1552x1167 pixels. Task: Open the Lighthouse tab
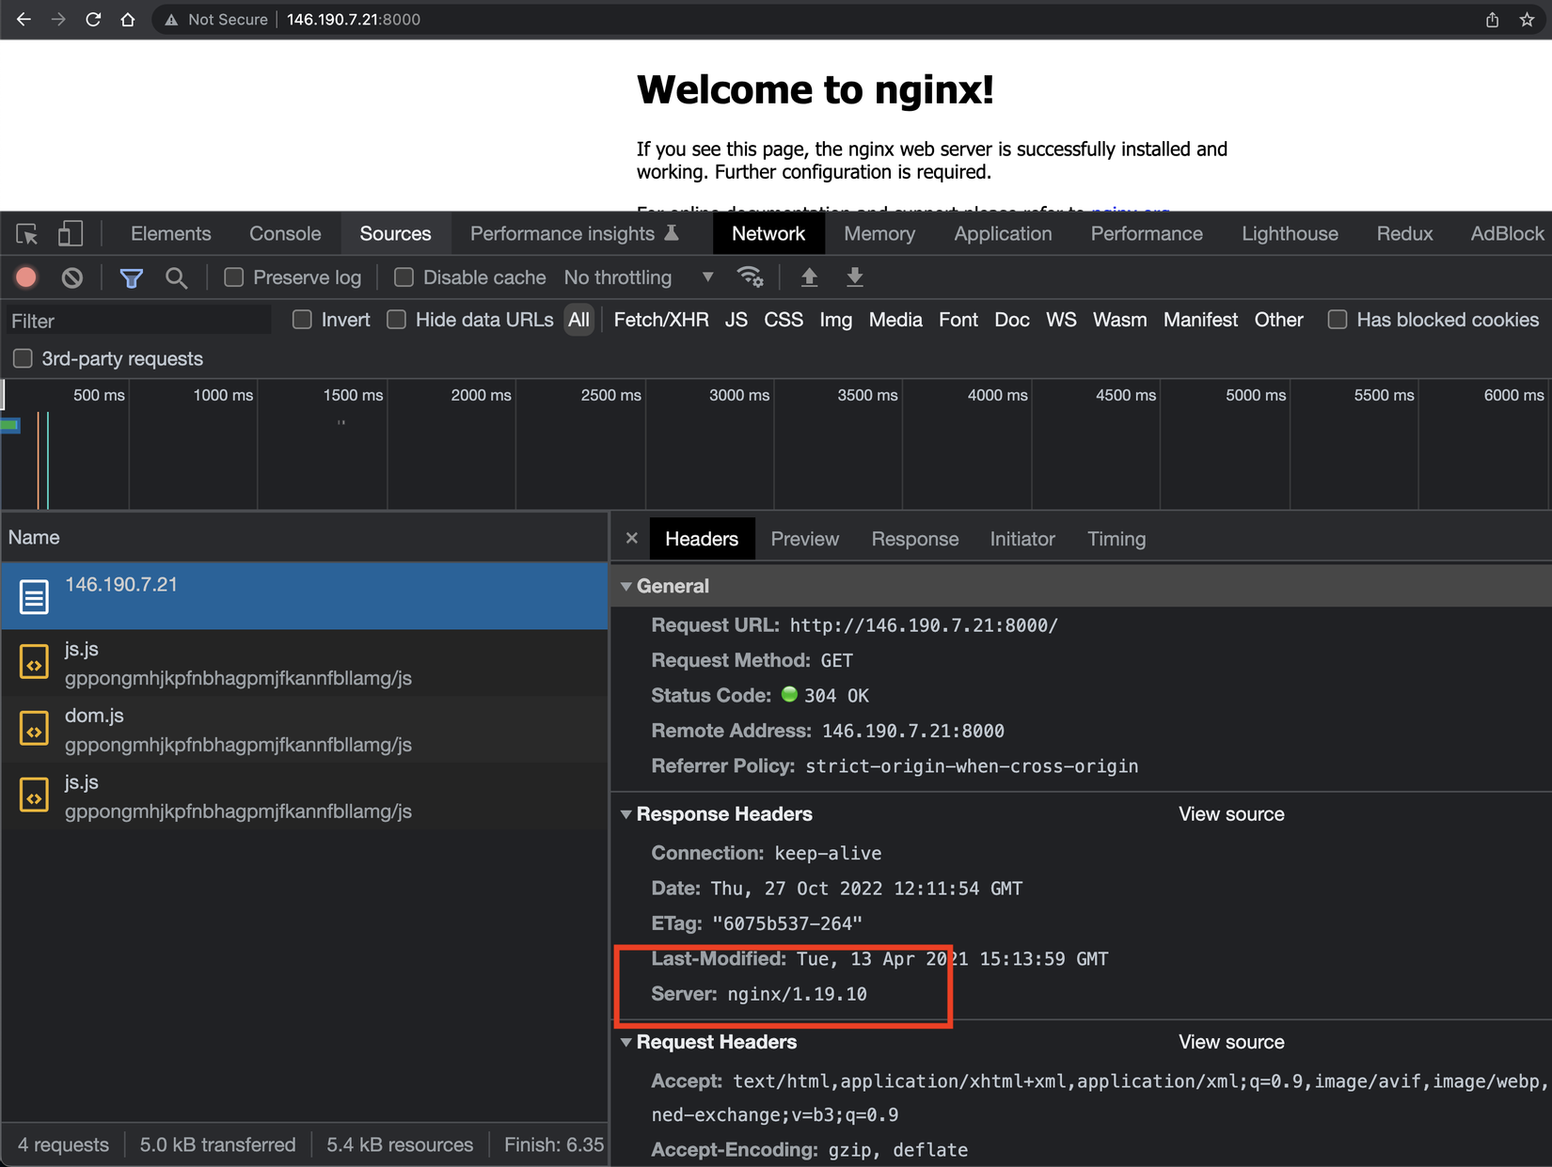pos(1290,233)
